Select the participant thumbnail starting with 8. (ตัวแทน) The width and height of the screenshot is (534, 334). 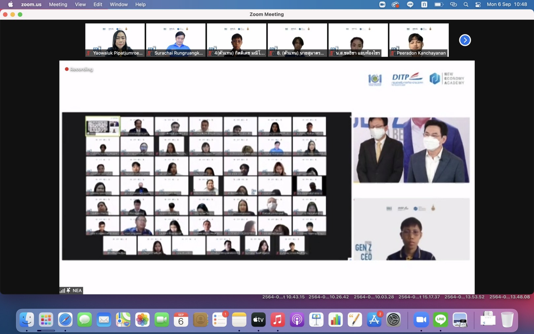[297, 40]
